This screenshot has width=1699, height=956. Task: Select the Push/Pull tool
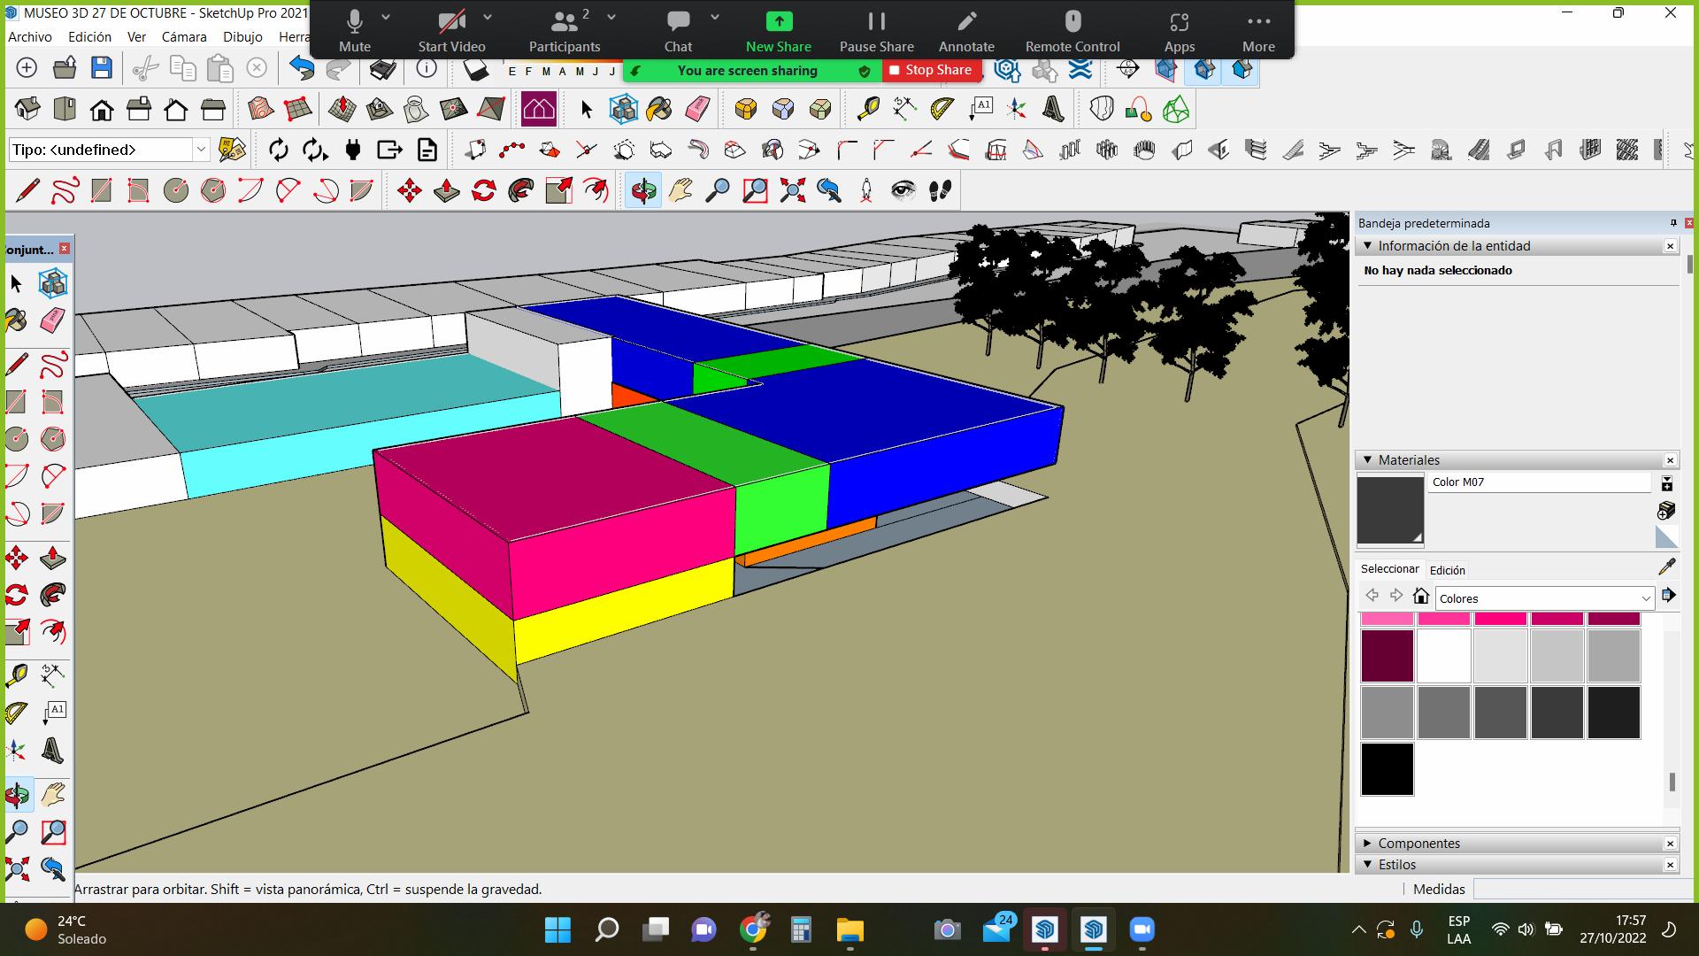(x=446, y=190)
